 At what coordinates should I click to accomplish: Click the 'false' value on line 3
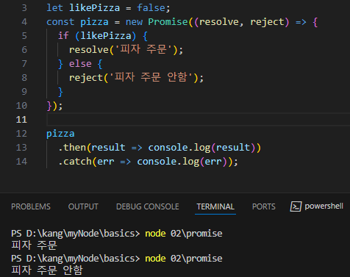[x=151, y=8]
